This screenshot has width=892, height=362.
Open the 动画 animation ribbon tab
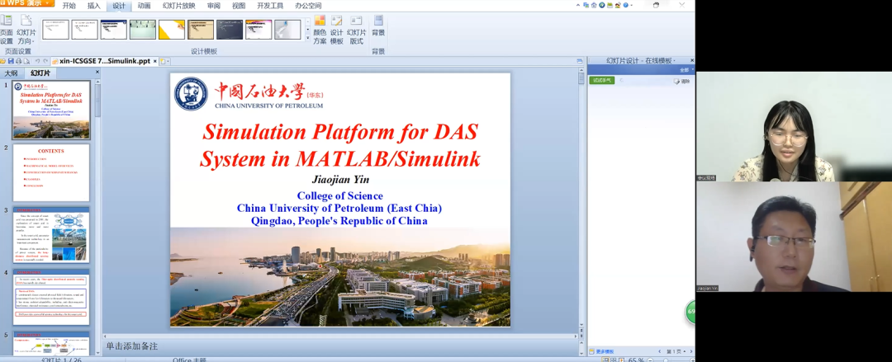tap(145, 6)
